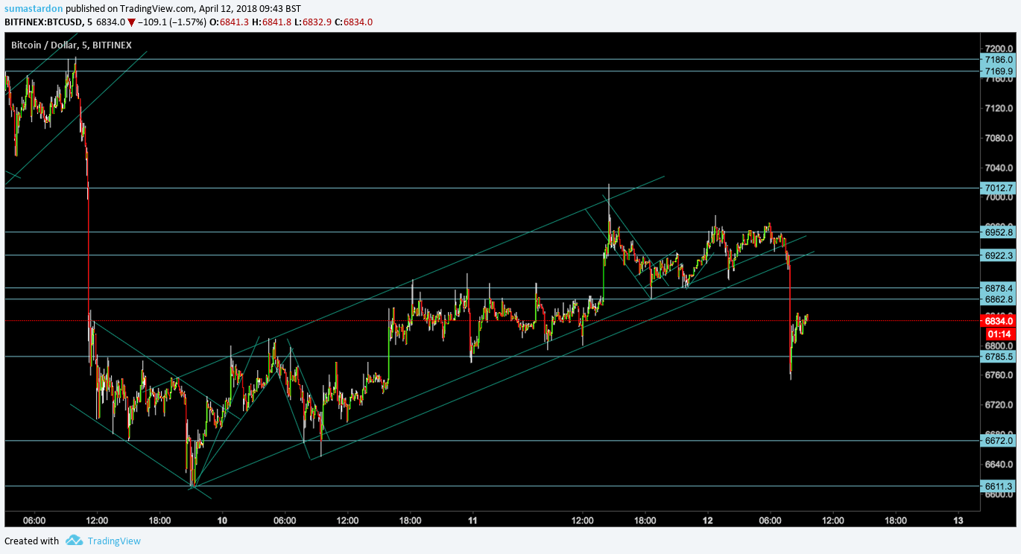1021x554 pixels.
Task: Open the sumastardon author link
Action: pos(34,8)
